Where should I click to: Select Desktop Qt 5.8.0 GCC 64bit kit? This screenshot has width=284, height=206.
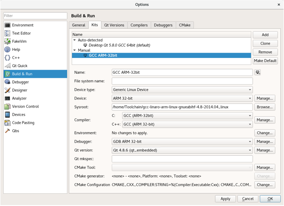coord(162,45)
